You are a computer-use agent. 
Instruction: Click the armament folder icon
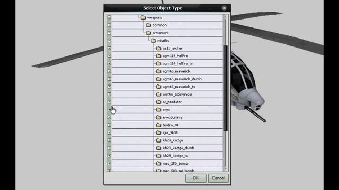point(148,33)
